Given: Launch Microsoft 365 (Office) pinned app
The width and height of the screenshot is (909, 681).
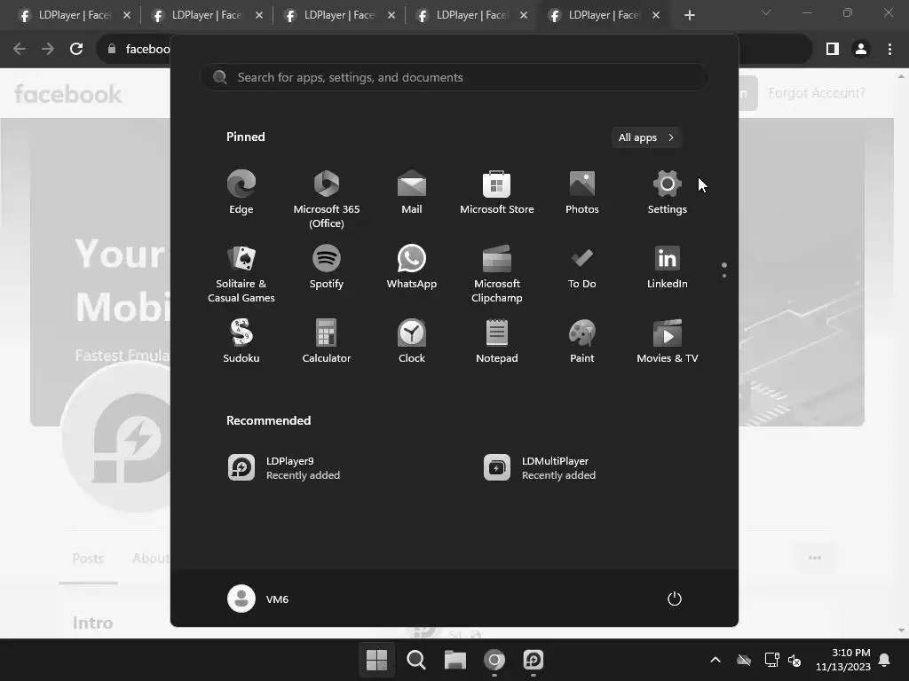Looking at the screenshot, I should click(327, 200).
